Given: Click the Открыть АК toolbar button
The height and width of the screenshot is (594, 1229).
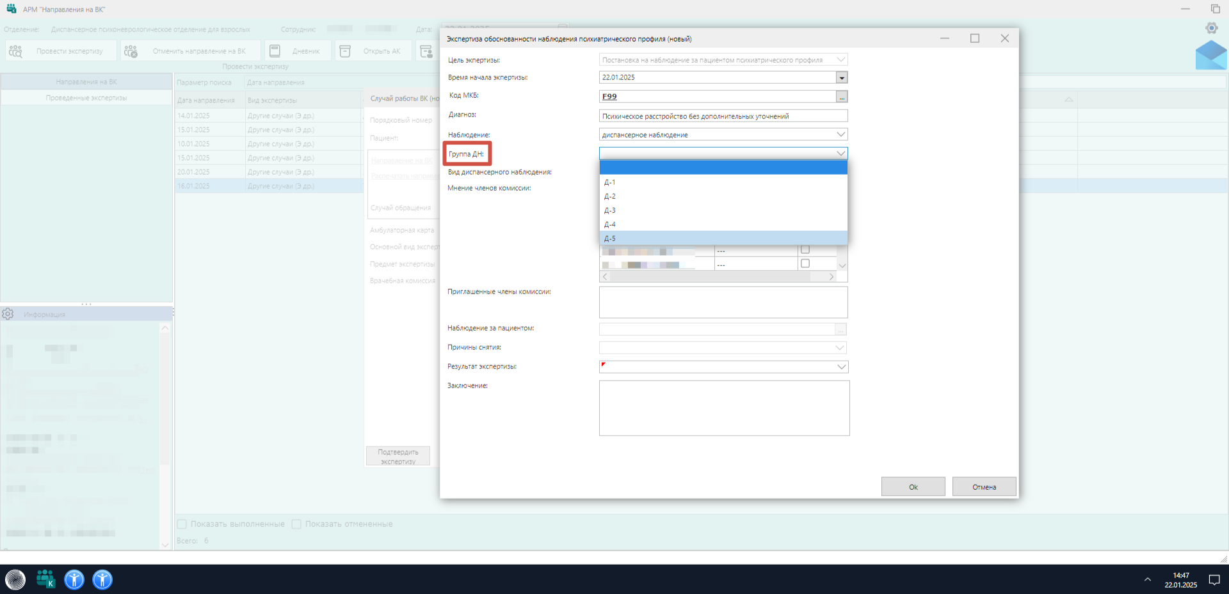Looking at the screenshot, I should (x=373, y=51).
